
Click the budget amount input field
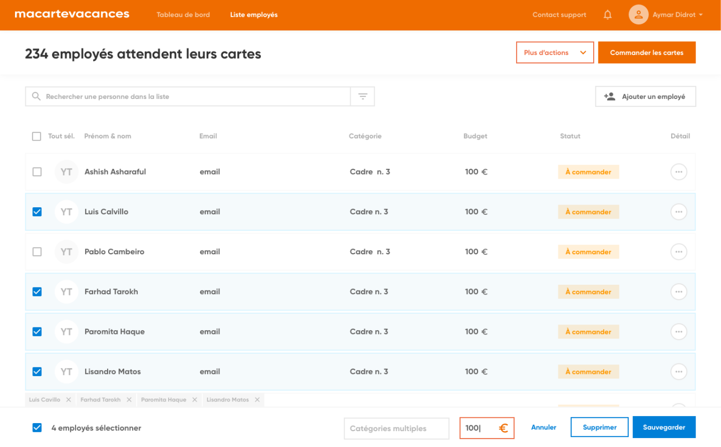click(487, 428)
